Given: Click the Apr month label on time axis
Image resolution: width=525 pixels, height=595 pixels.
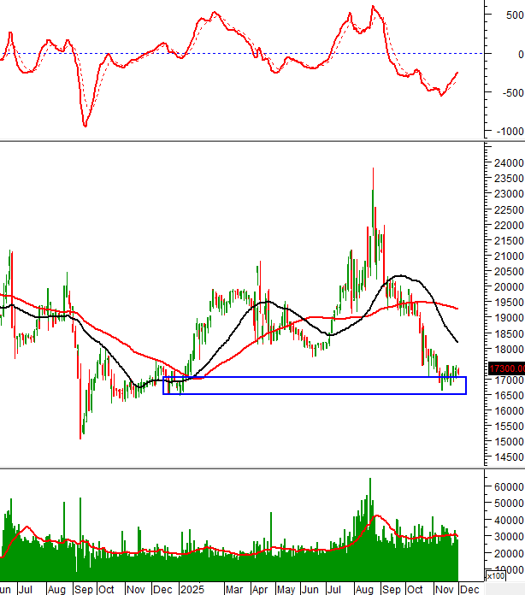Looking at the screenshot, I should (x=260, y=589).
